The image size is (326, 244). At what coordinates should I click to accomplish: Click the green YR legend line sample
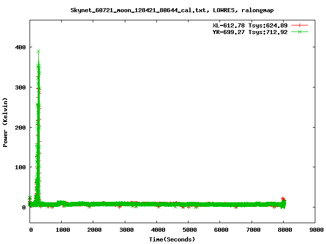[x=300, y=32]
